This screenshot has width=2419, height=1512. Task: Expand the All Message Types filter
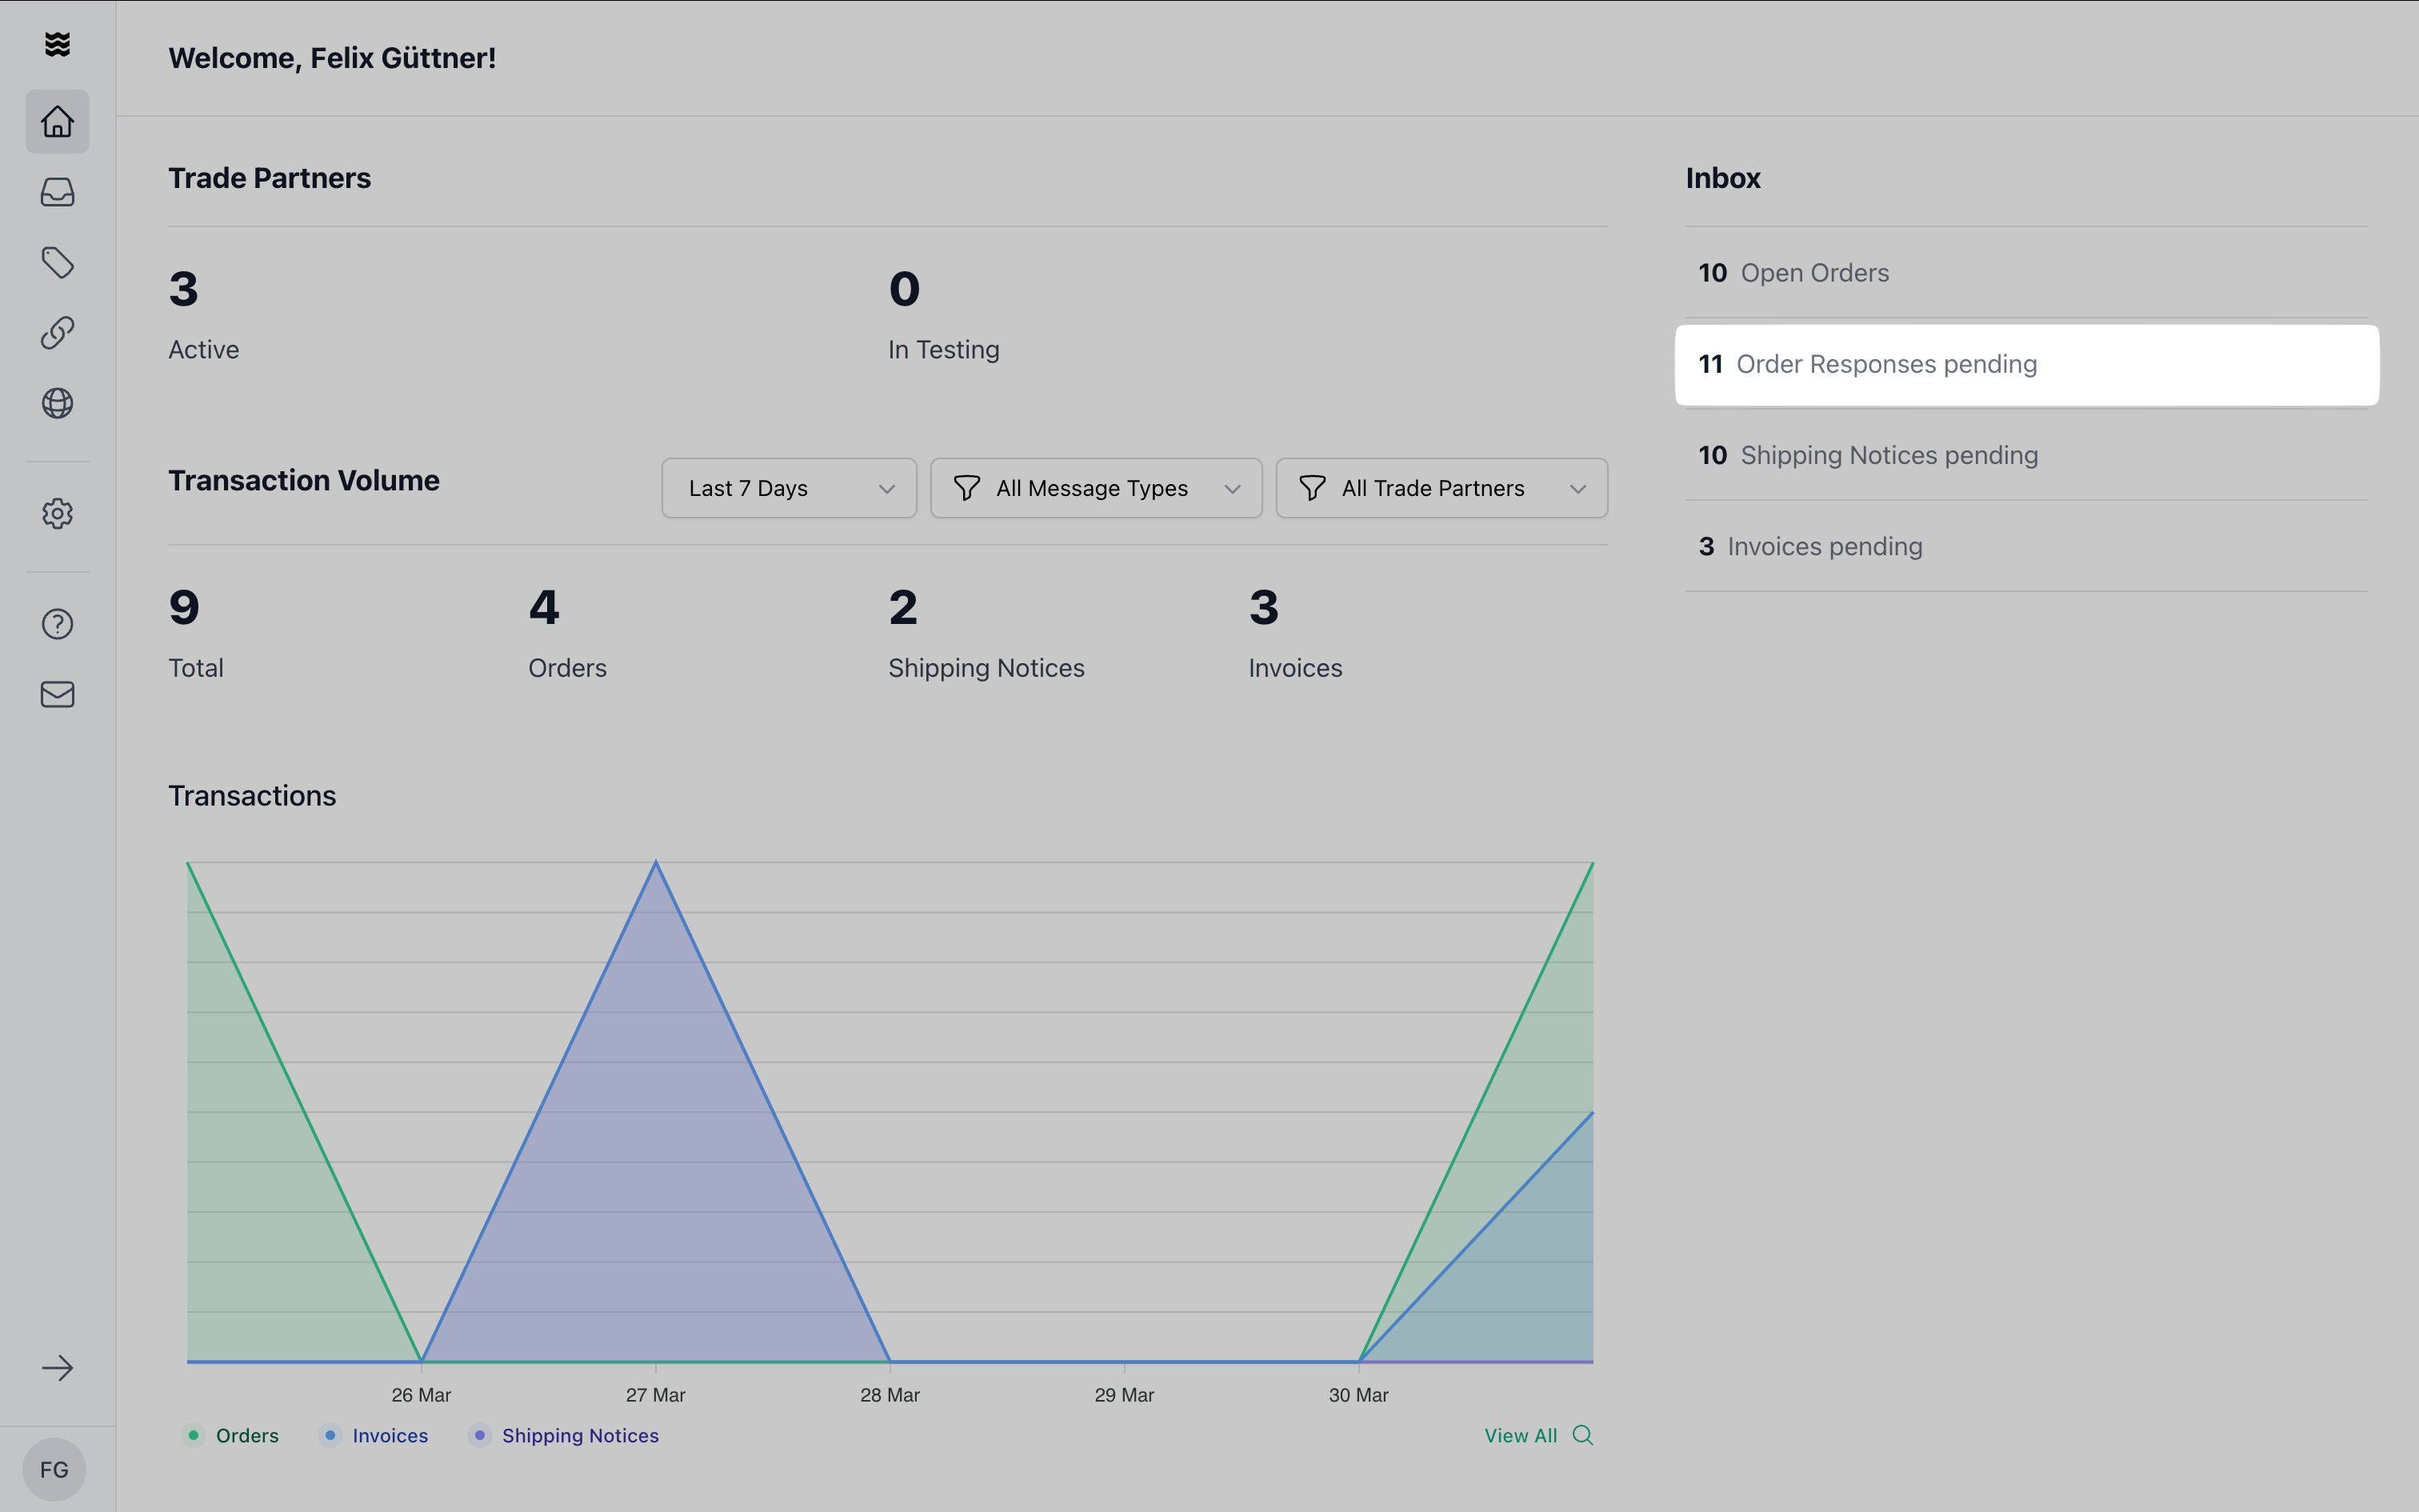coord(1096,488)
